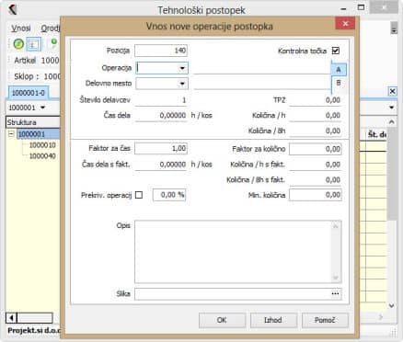This screenshot has width=403, height=342.
Task: Minimize the Tehnološki postopek window
Action: click(344, 9)
